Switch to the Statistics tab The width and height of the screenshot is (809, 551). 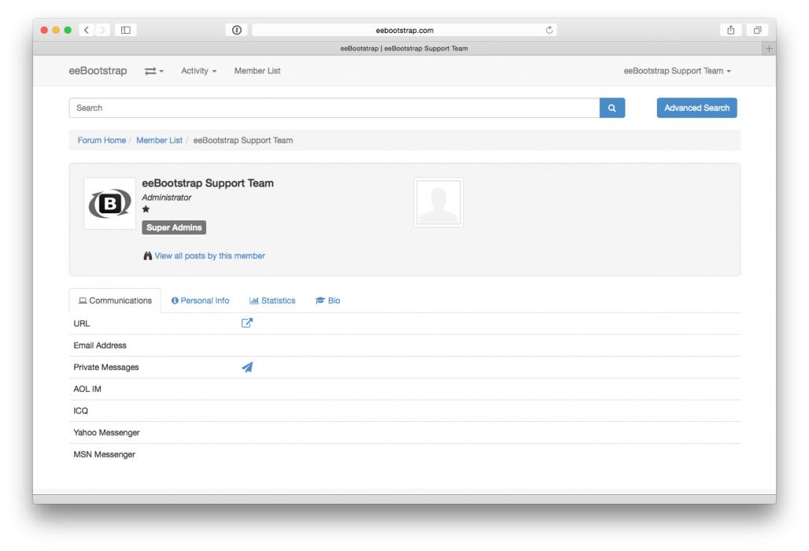pyautogui.click(x=272, y=300)
